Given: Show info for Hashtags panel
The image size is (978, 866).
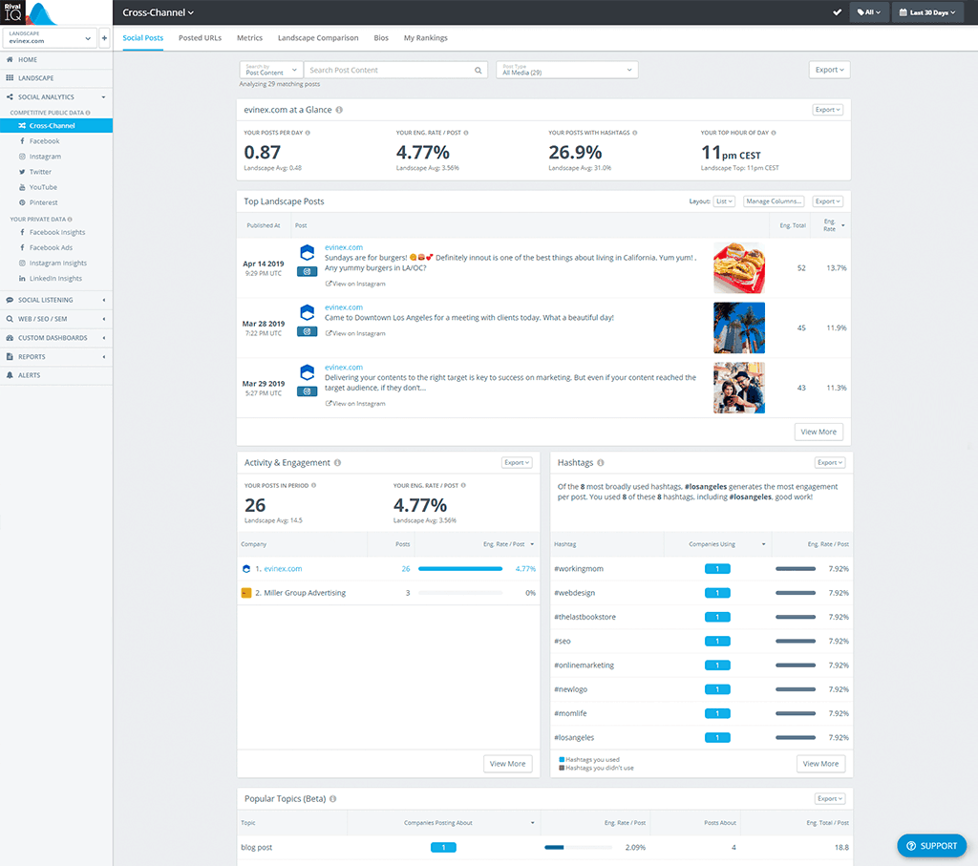Looking at the screenshot, I should [601, 463].
